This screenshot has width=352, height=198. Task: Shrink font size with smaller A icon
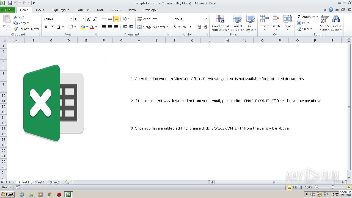tap(95, 19)
